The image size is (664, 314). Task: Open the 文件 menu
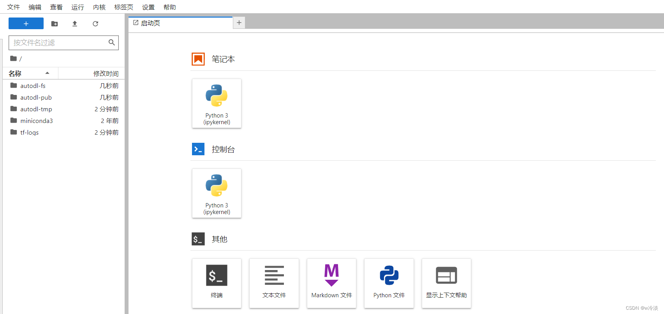click(14, 7)
